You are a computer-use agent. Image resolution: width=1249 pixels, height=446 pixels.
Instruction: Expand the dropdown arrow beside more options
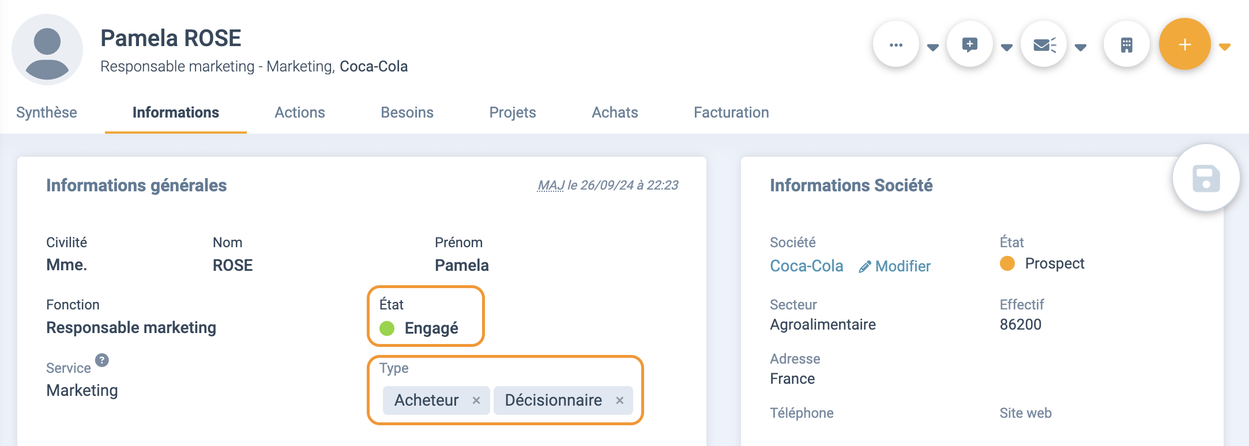(933, 47)
